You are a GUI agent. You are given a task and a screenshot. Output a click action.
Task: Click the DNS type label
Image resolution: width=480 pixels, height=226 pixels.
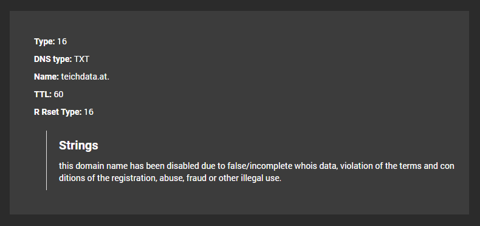(53, 59)
